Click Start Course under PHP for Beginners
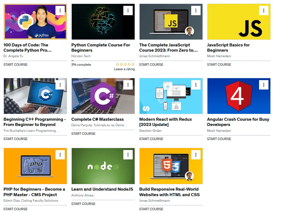 tap(15, 209)
